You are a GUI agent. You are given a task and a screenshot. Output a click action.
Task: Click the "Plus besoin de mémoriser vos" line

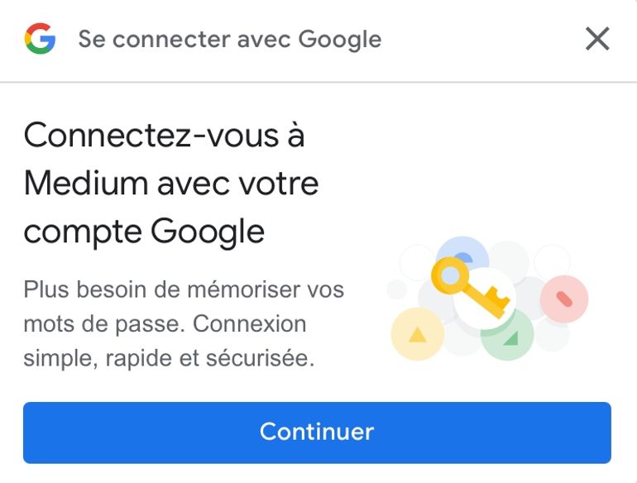184,290
